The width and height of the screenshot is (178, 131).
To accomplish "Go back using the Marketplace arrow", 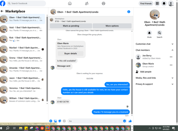I will click(x=2, y=11).
